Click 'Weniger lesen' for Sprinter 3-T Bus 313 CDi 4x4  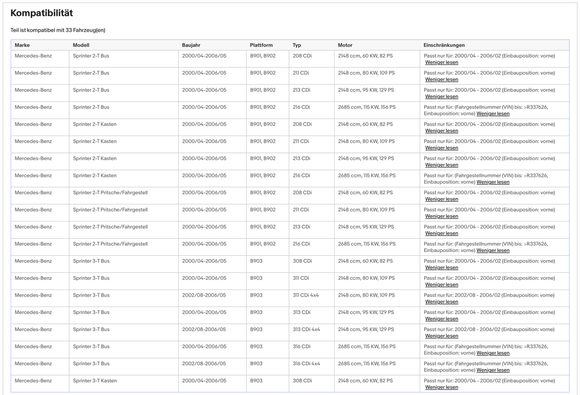coord(442,336)
